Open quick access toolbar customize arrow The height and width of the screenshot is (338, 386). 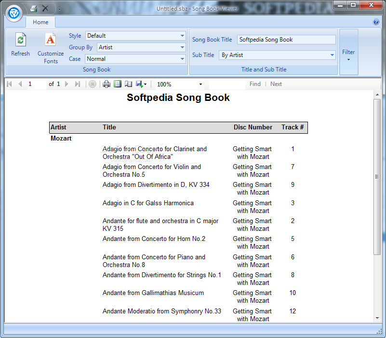pyautogui.click(x=60, y=9)
